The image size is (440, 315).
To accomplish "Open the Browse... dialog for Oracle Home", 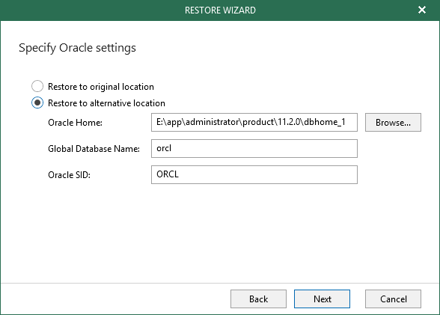I will (x=393, y=122).
